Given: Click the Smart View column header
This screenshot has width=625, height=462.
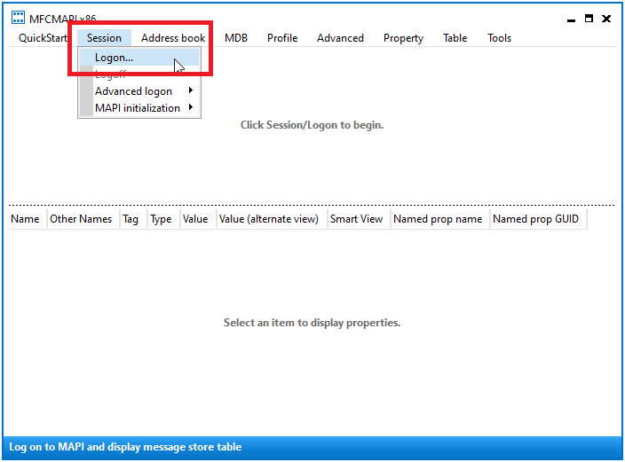Looking at the screenshot, I should (356, 219).
